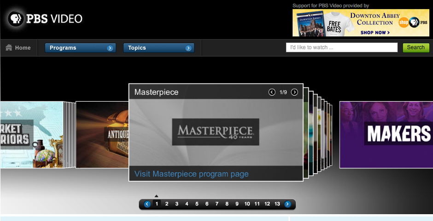This screenshot has width=433, height=221.
Task: Select page 7 in carousel pager
Action: [217, 204]
